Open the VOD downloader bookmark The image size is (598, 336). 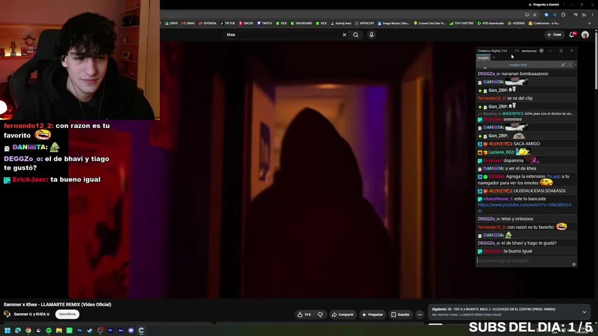pyautogui.click(x=491, y=23)
